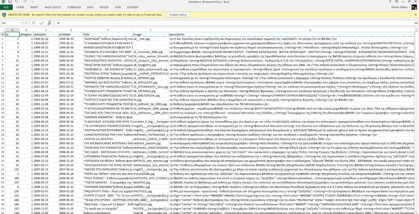Click the Undo arrow icon
The image size is (419, 214).
click(x=17, y=2)
